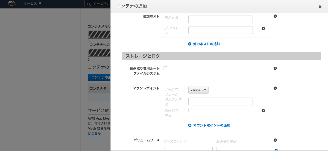Screen dimensions: 328x151
Task: Click the ストレージとログ section header
Action: [x=221, y=56]
